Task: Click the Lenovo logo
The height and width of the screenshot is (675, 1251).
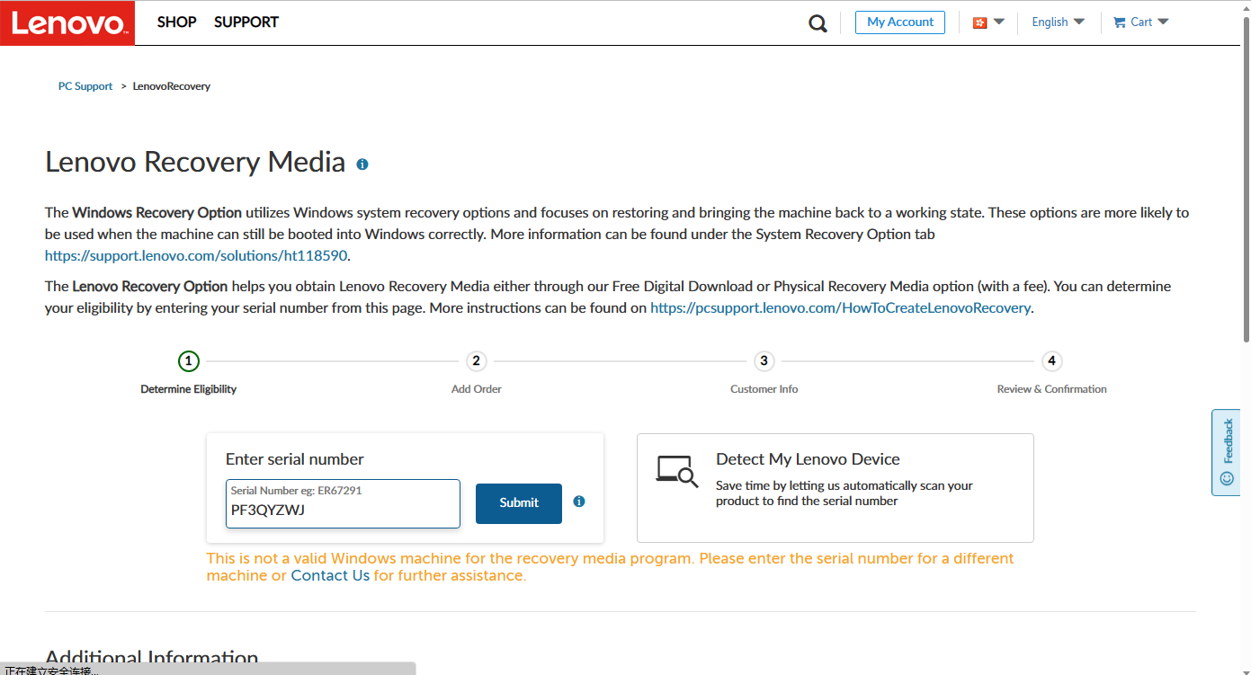Action: [67, 22]
